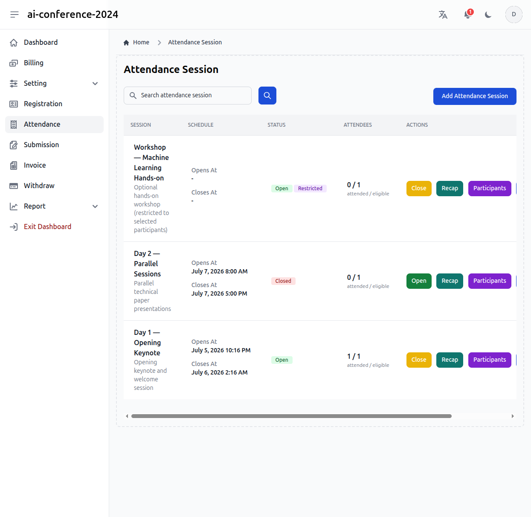Focus the Search attendance session field

coord(188,96)
